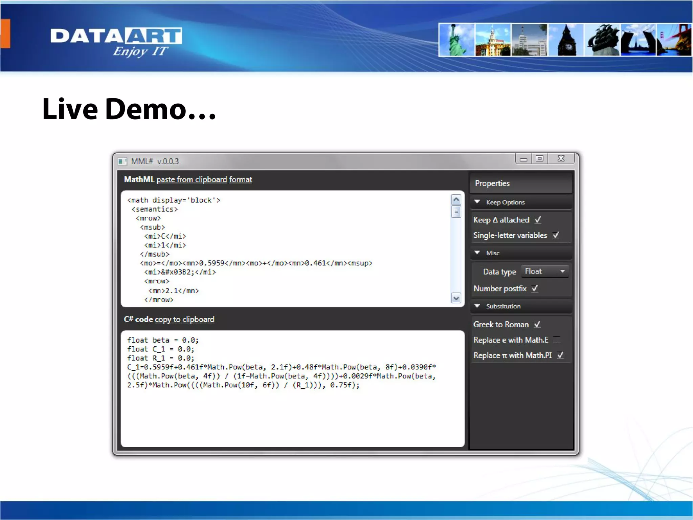The image size is (693, 520).
Task: Click the format link
Action: [241, 179]
